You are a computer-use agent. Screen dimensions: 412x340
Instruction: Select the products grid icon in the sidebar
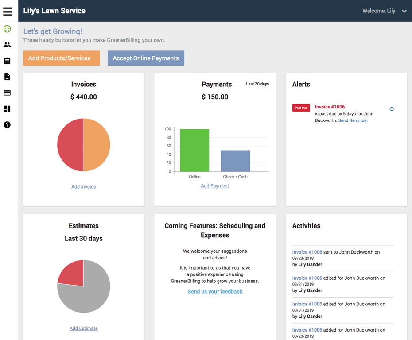coord(7,109)
